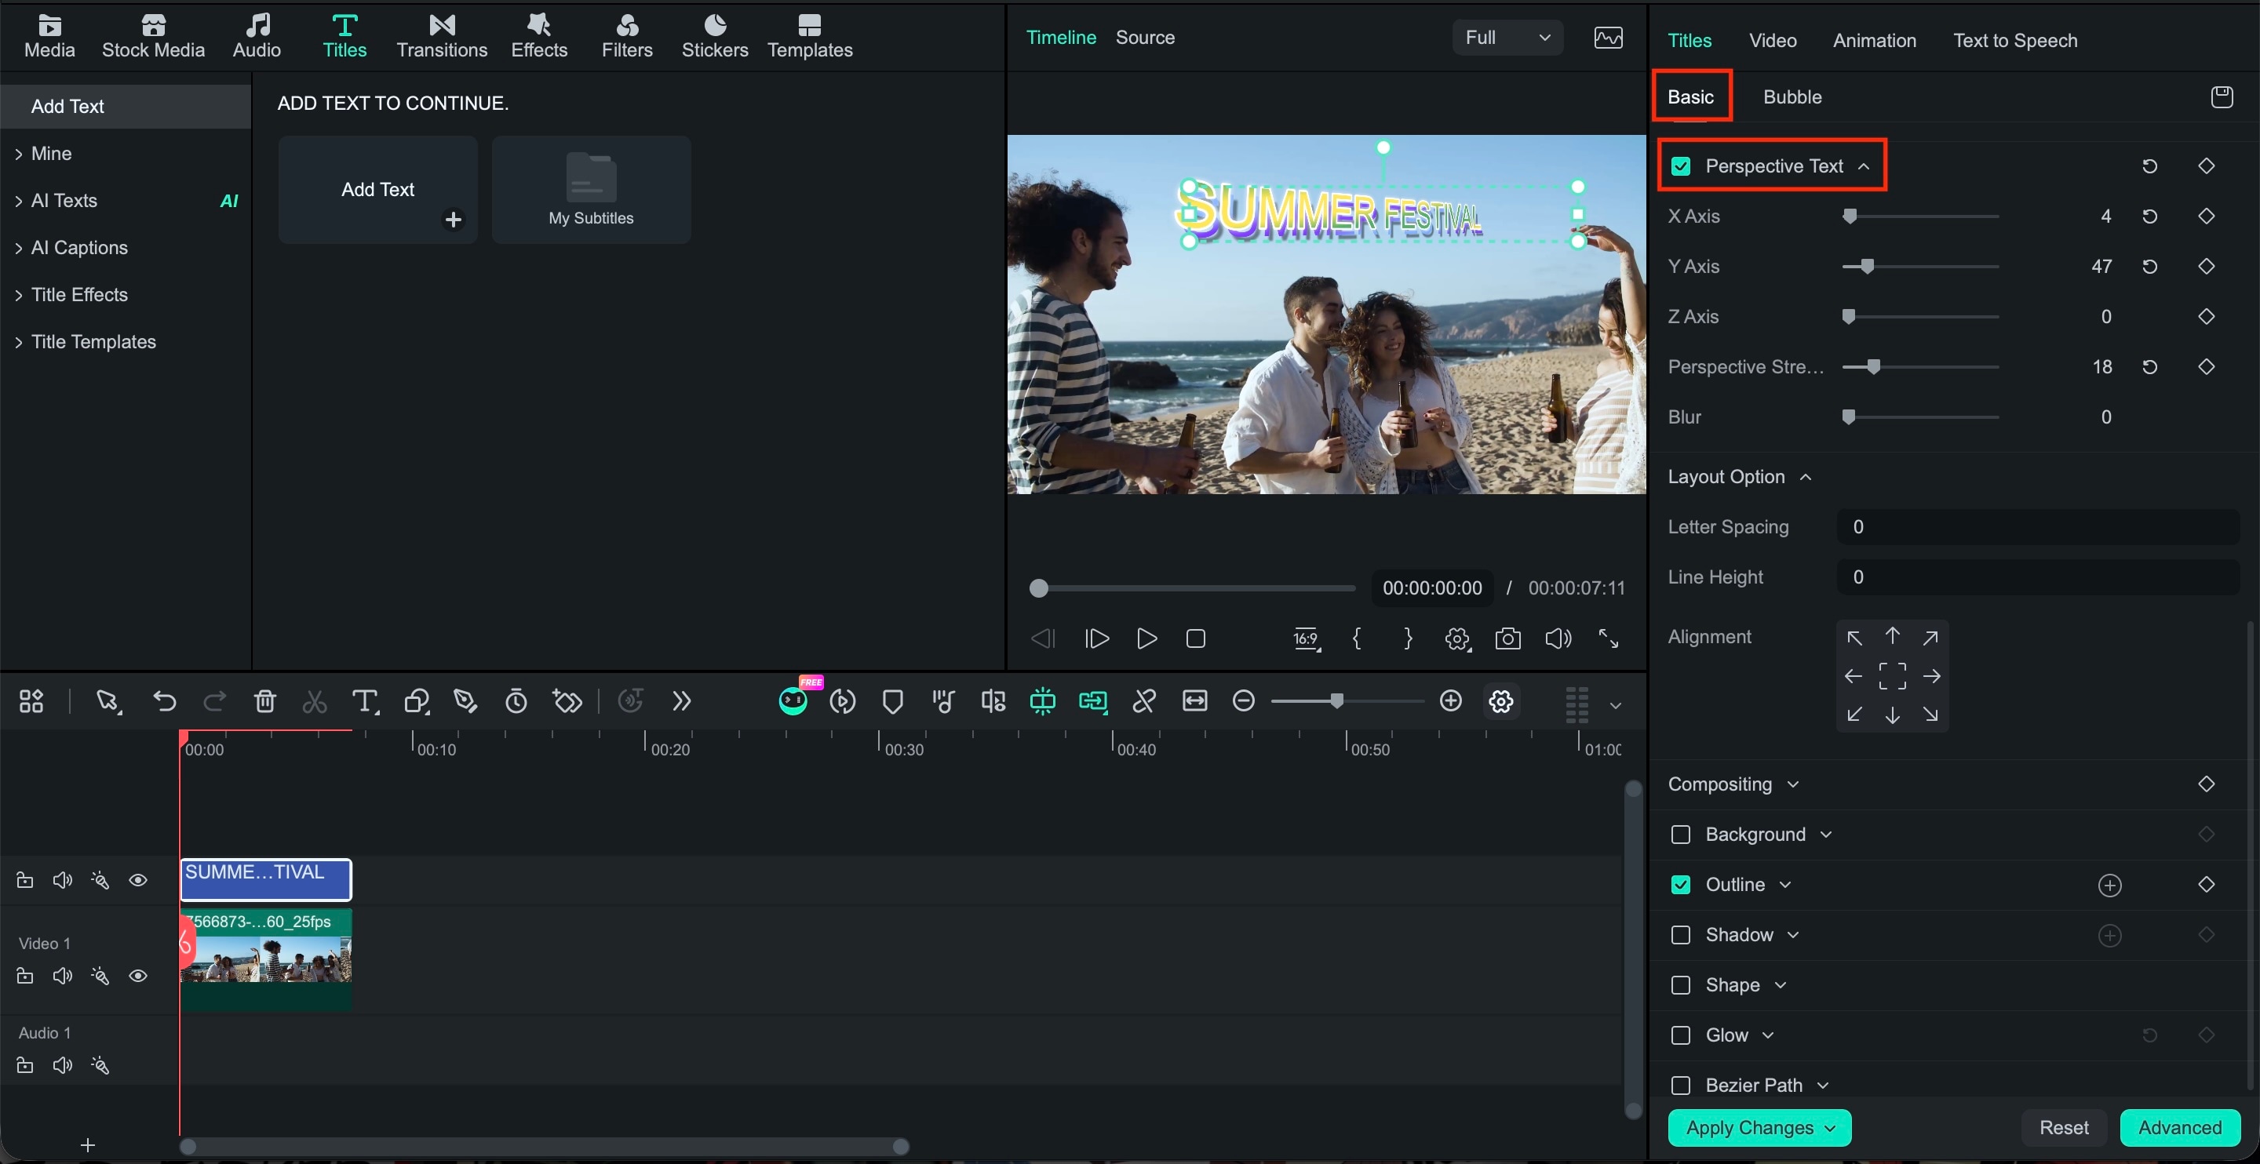Open timeline settings gear icon
The height and width of the screenshot is (1164, 2260).
tap(1501, 701)
